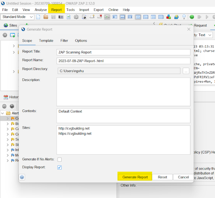Collapse the Alerts tree folder
The width and height of the screenshot is (215, 198).
(3, 113)
